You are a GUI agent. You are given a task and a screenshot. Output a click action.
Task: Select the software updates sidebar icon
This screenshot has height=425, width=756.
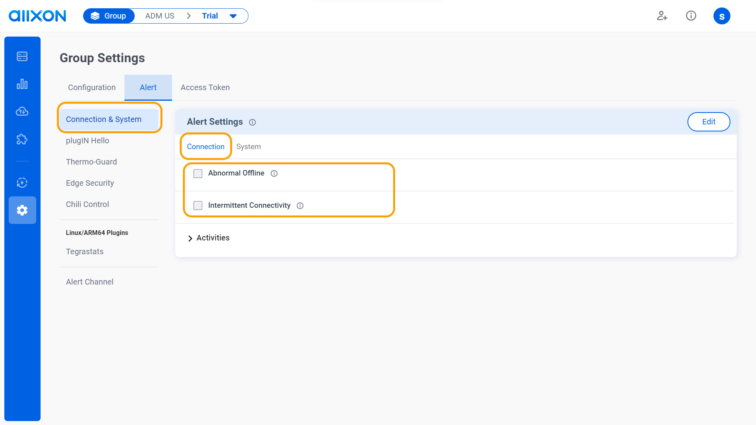click(22, 183)
